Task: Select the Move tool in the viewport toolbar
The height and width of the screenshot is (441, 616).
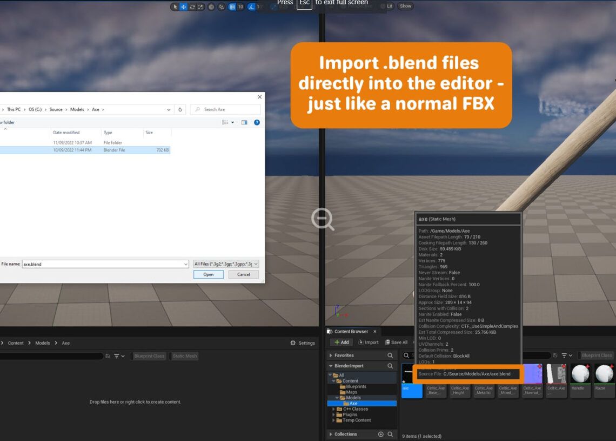Action: 184,6
